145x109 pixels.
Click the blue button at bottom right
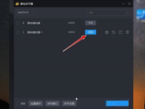point(117,103)
